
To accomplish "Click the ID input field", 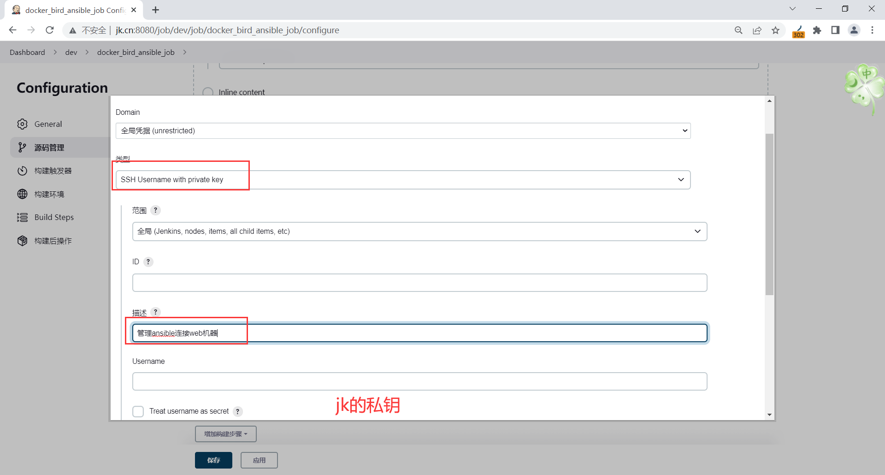I will 419,283.
